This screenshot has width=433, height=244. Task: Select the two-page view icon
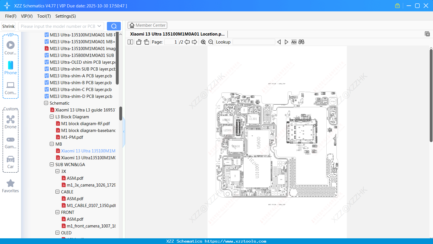coord(130,42)
